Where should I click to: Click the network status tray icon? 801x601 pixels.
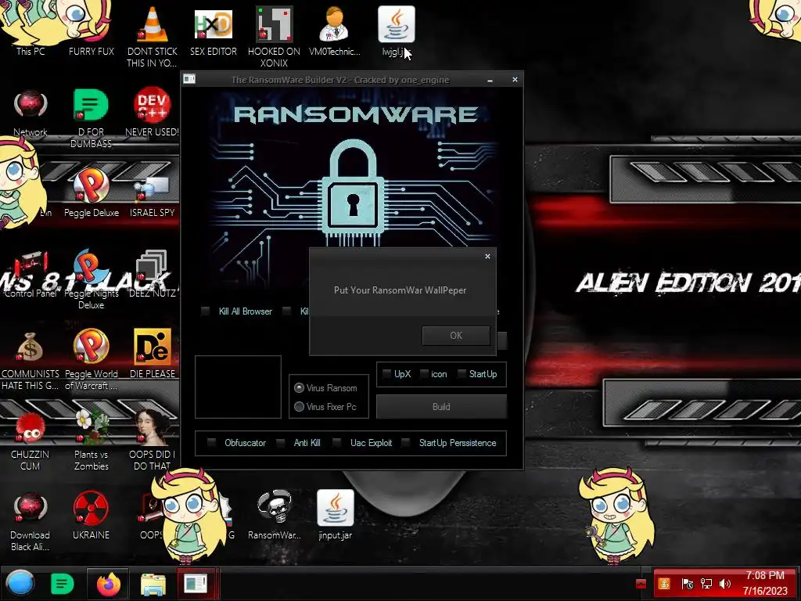(x=706, y=584)
